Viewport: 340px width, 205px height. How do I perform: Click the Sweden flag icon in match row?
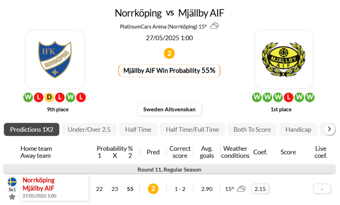click(12, 182)
